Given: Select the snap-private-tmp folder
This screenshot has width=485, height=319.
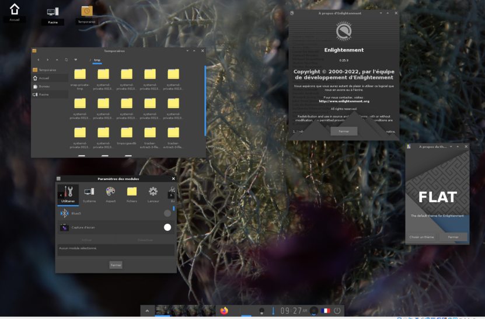Looking at the screenshot, I should [x=80, y=79].
